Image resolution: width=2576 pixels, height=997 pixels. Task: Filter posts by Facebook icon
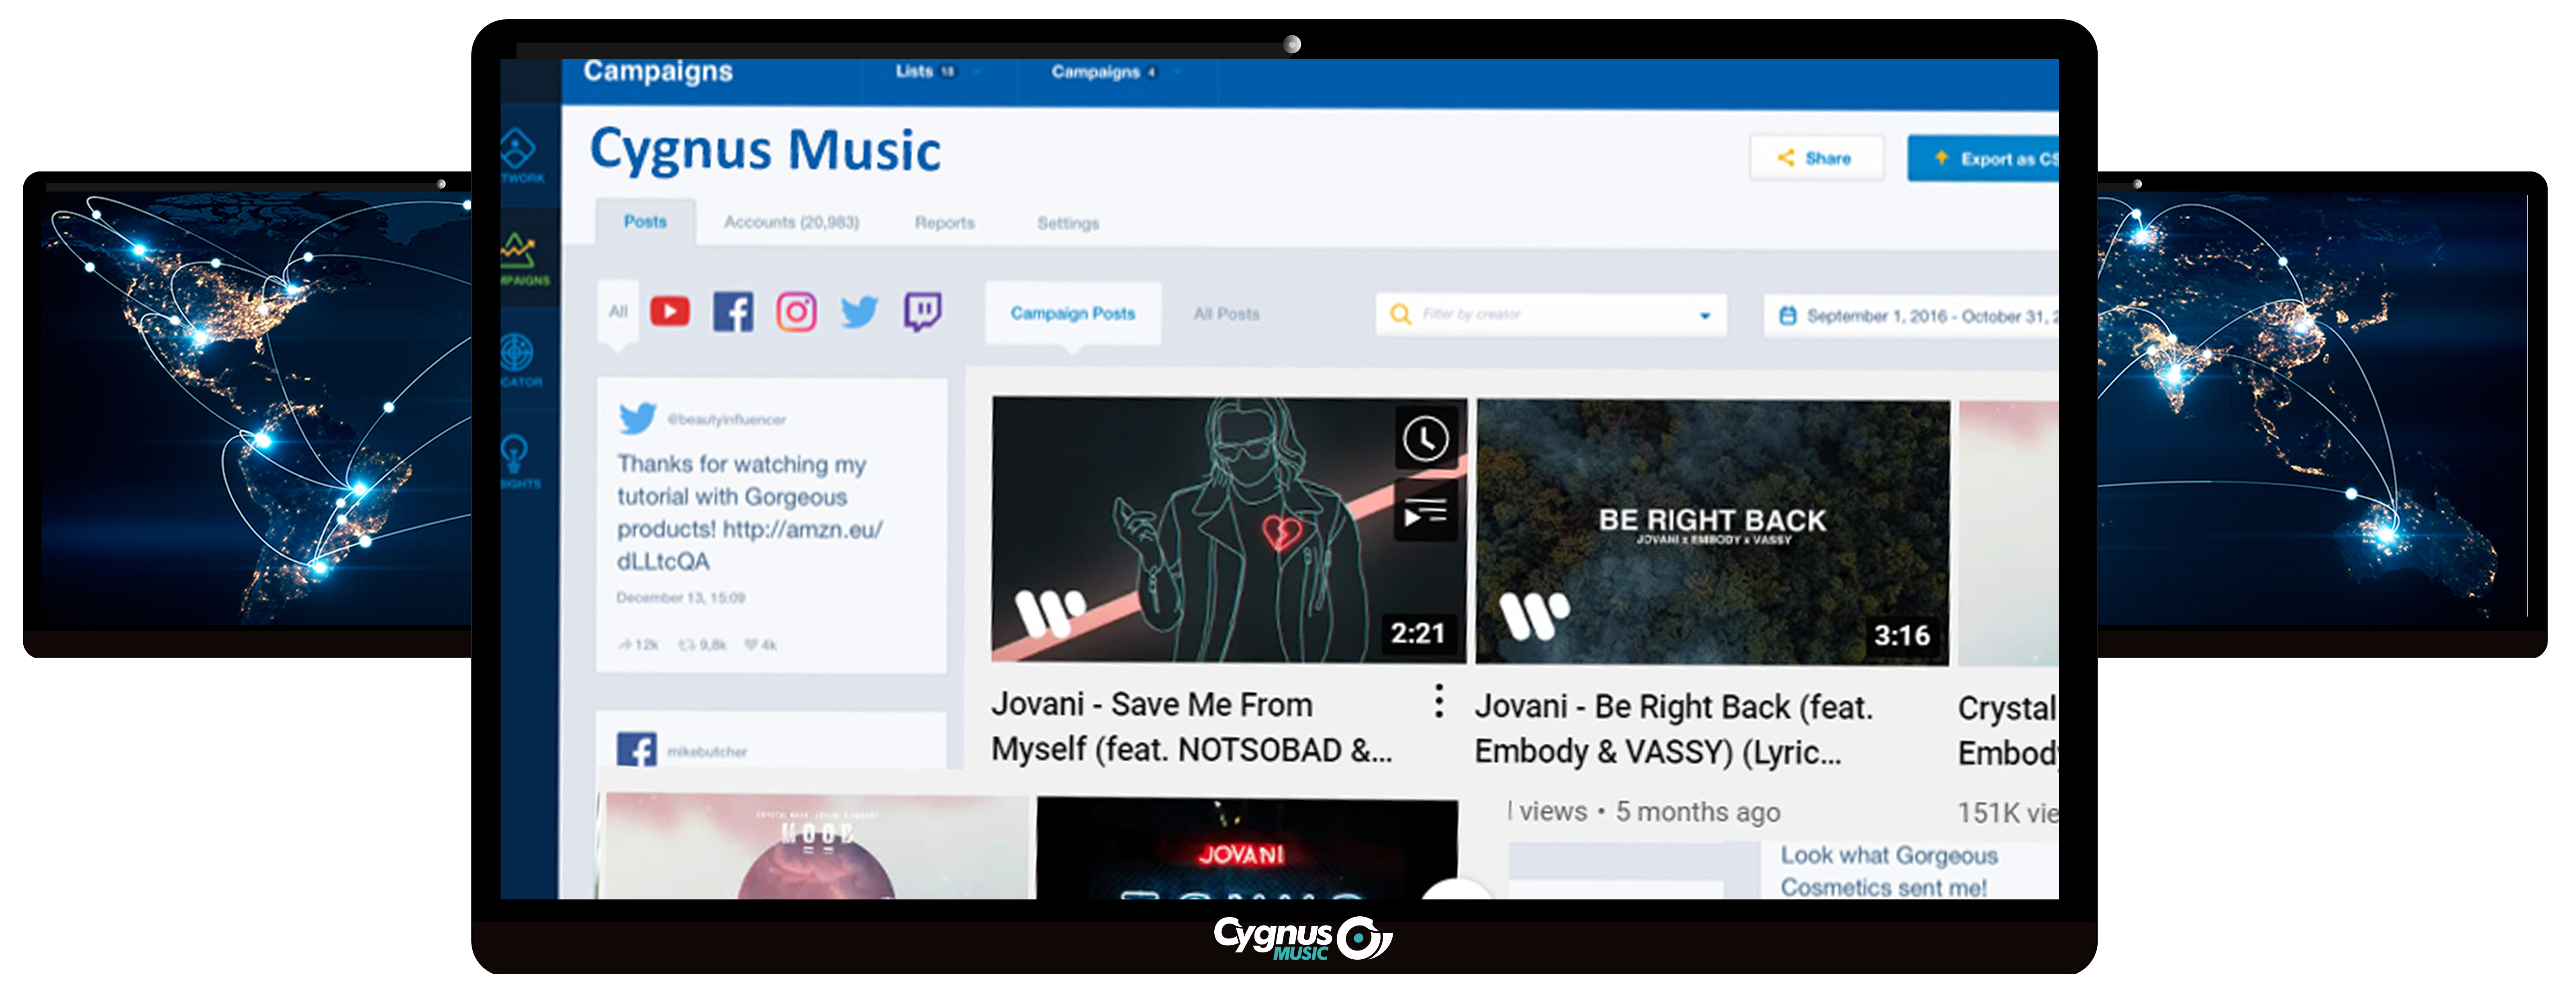733,312
